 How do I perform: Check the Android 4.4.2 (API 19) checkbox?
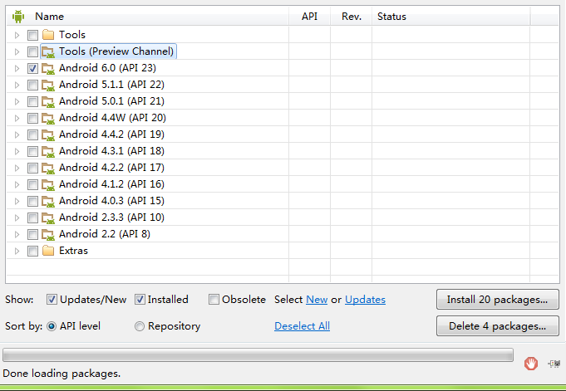coord(32,134)
